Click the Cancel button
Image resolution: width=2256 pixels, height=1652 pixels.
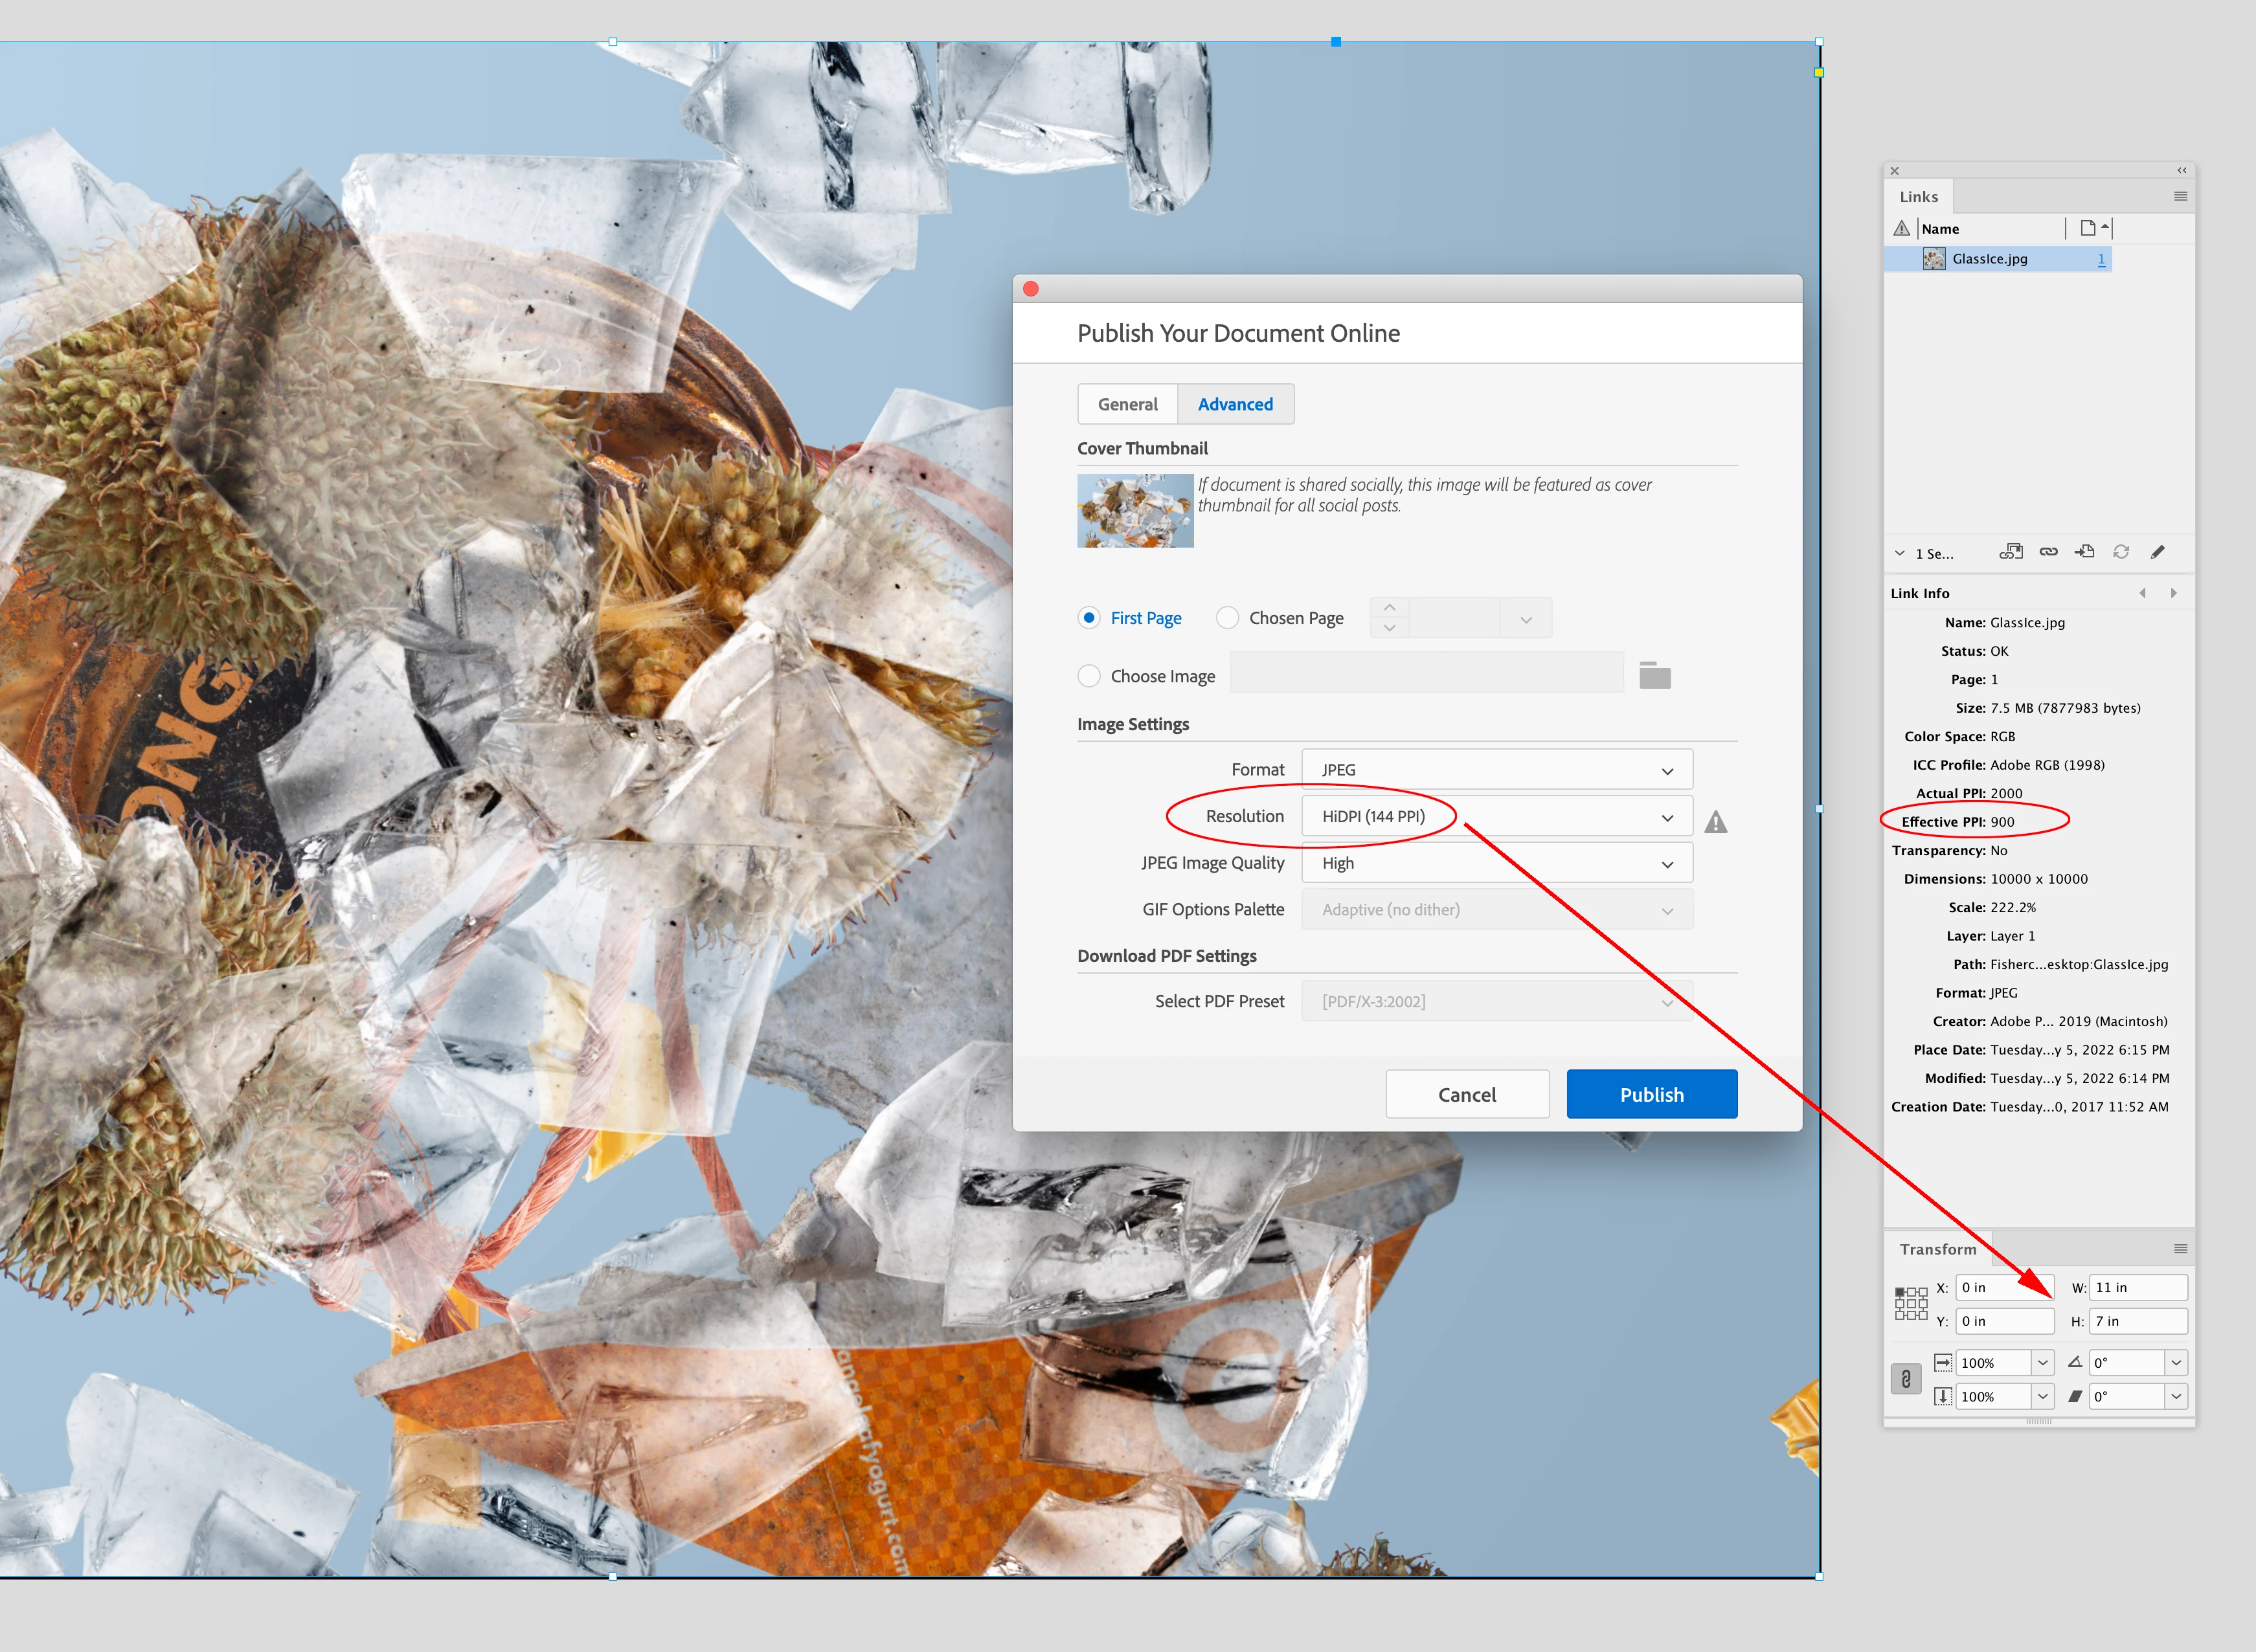1467,1095
